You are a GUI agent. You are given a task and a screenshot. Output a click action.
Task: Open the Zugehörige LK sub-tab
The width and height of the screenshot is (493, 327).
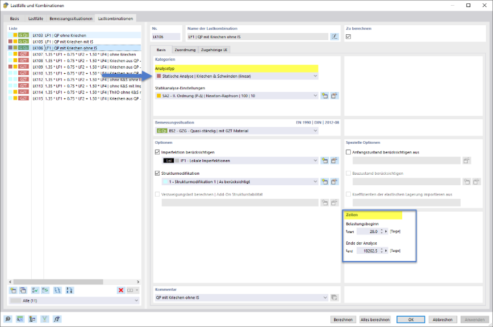(214, 50)
